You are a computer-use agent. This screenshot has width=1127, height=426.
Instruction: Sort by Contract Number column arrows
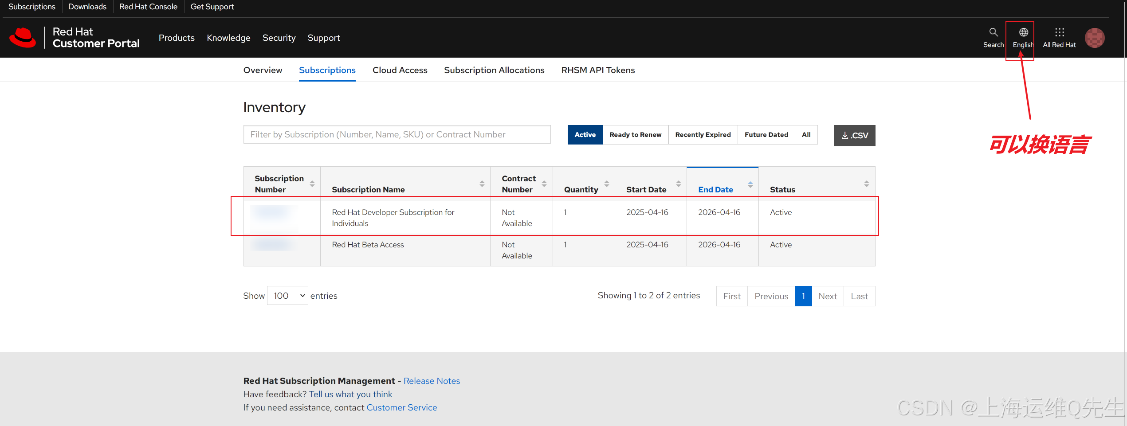(x=544, y=184)
